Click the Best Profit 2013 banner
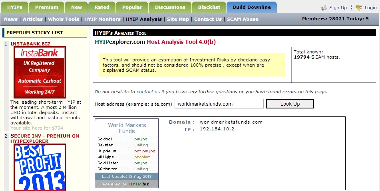The image size is (380, 191). coord(40,167)
